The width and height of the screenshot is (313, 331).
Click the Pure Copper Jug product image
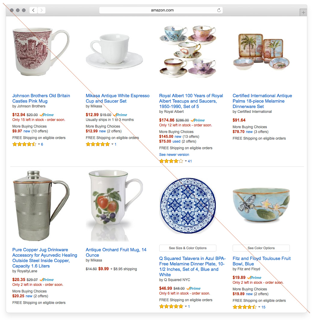click(41, 206)
